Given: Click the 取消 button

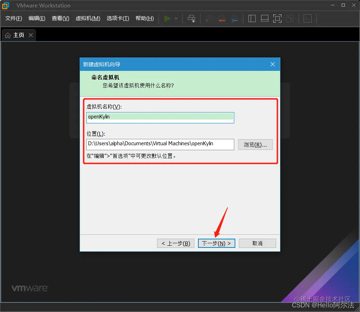Looking at the screenshot, I should [257, 243].
